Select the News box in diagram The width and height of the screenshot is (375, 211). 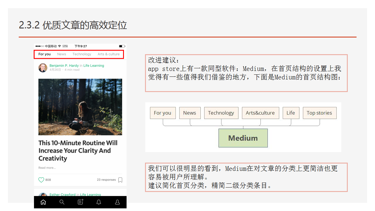[190, 113]
